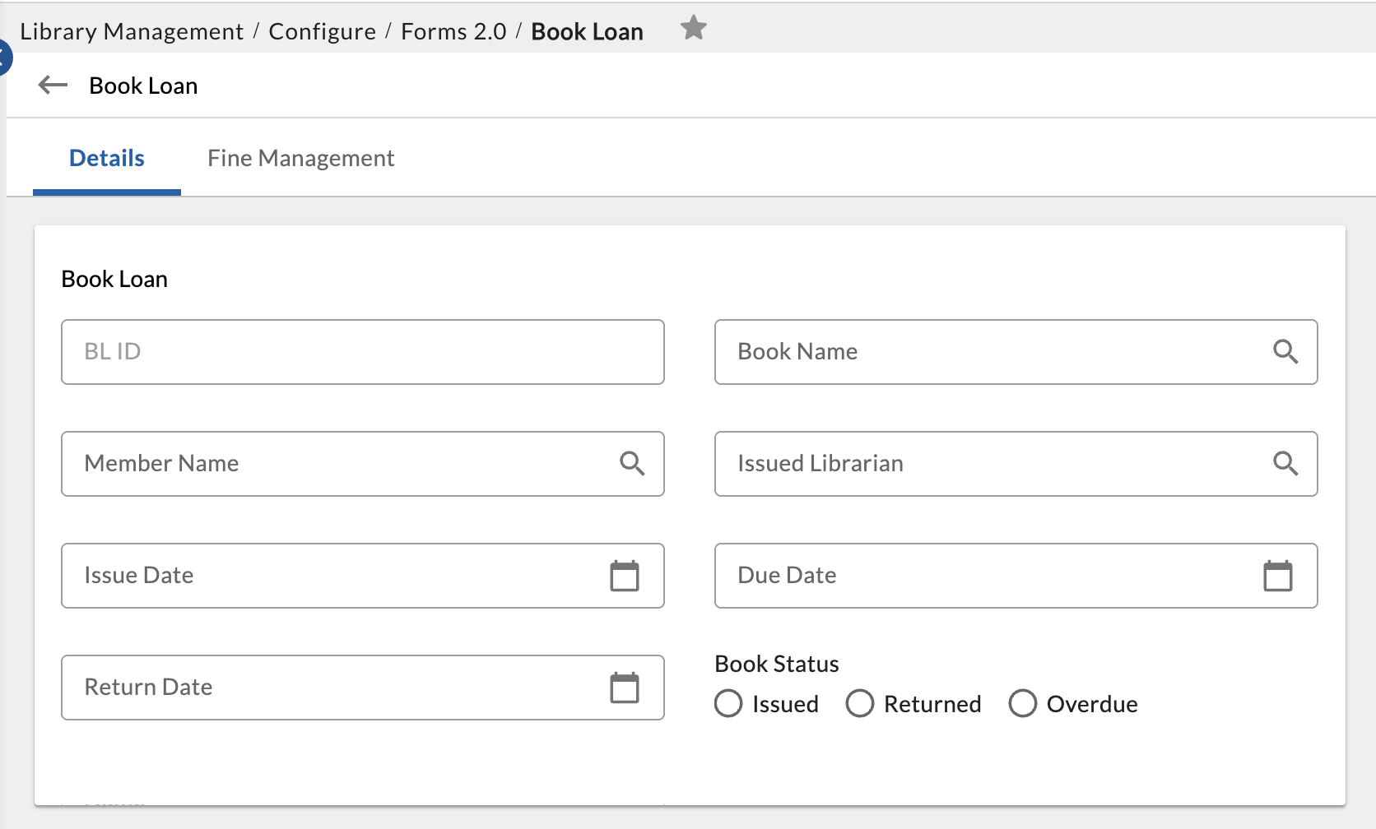This screenshot has width=1376, height=829.
Task: Open Configure breadcrumb link
Action: pyautogui.click(x=323, y=31)
